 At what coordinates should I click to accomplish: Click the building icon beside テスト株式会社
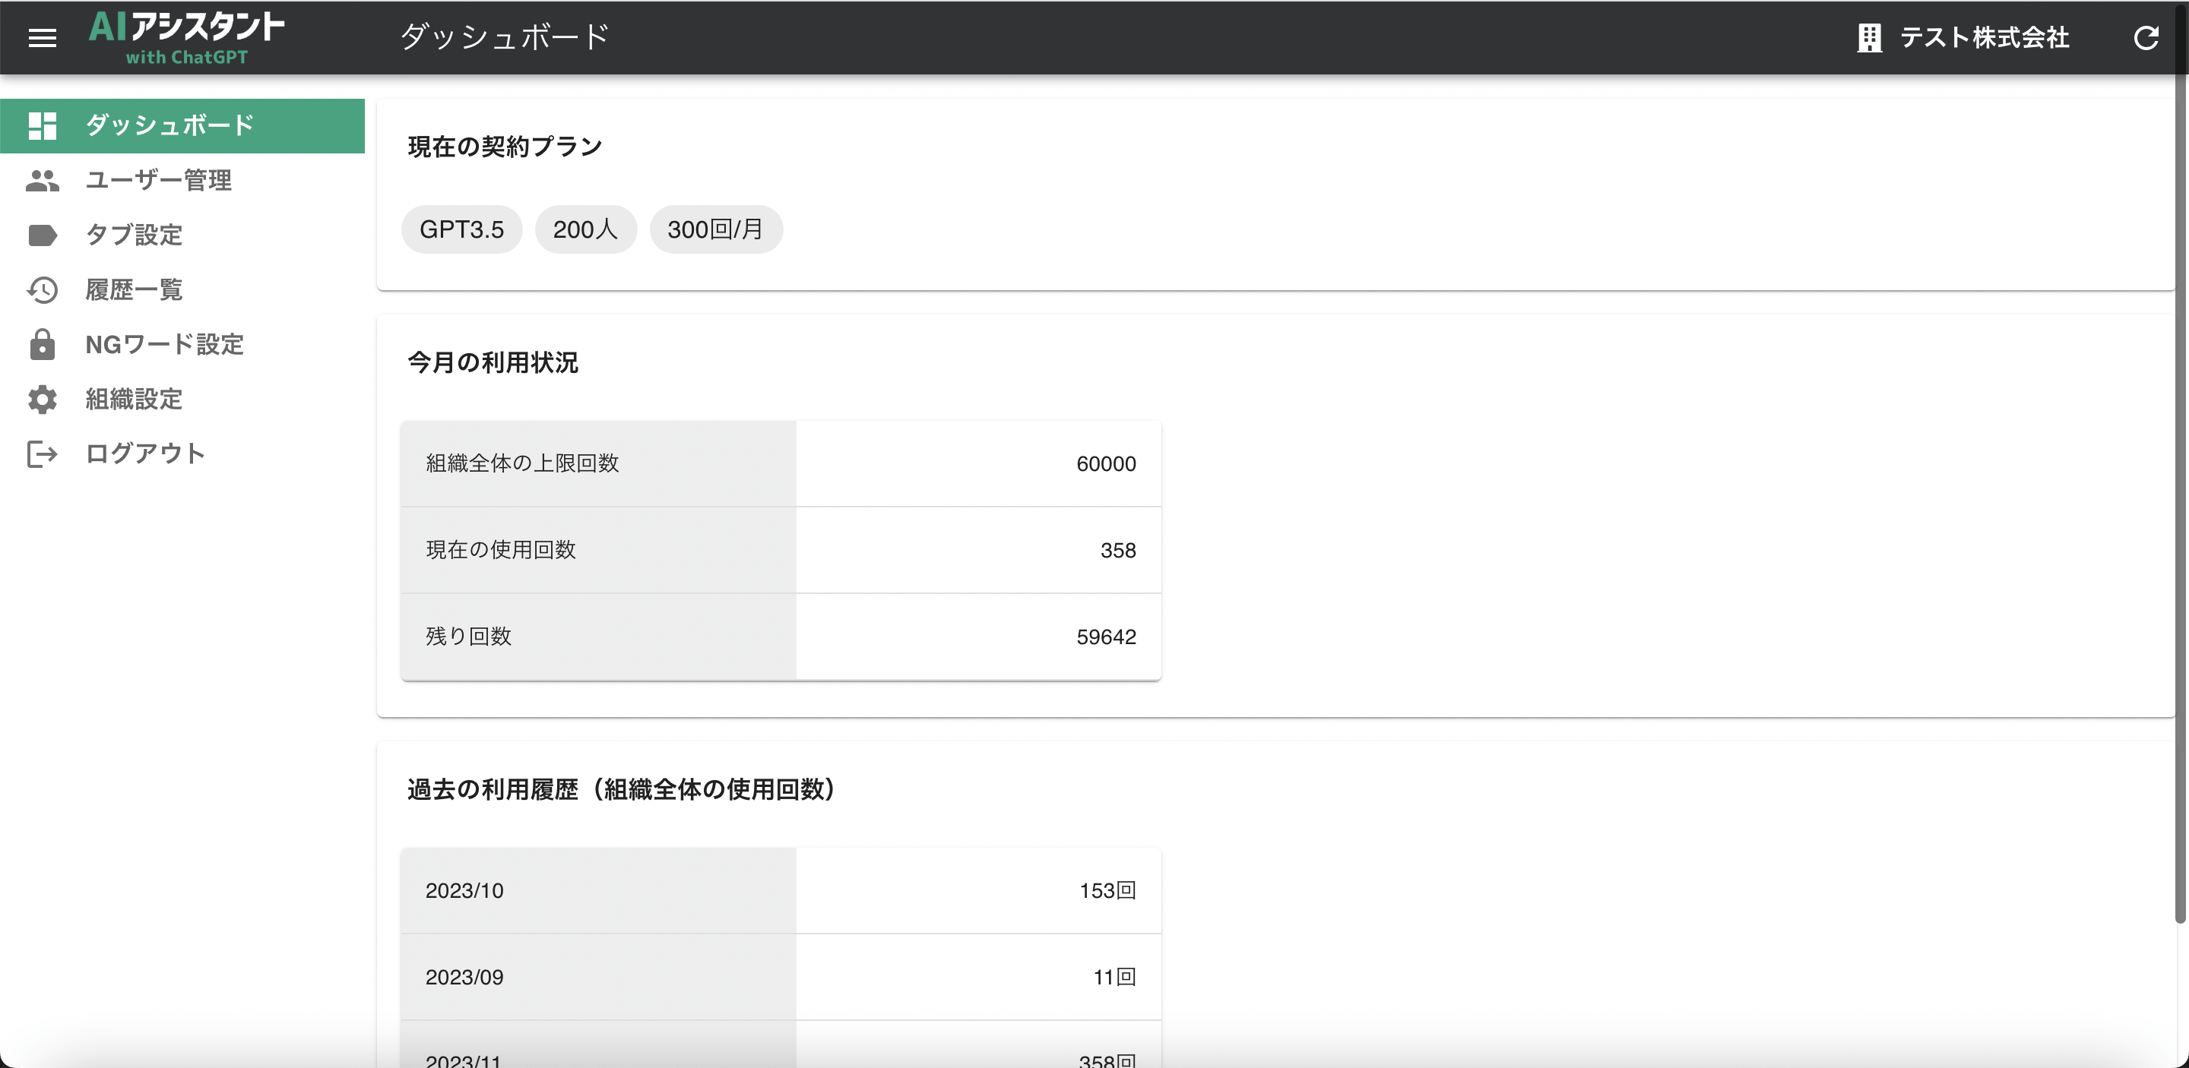pos(1869,37)
